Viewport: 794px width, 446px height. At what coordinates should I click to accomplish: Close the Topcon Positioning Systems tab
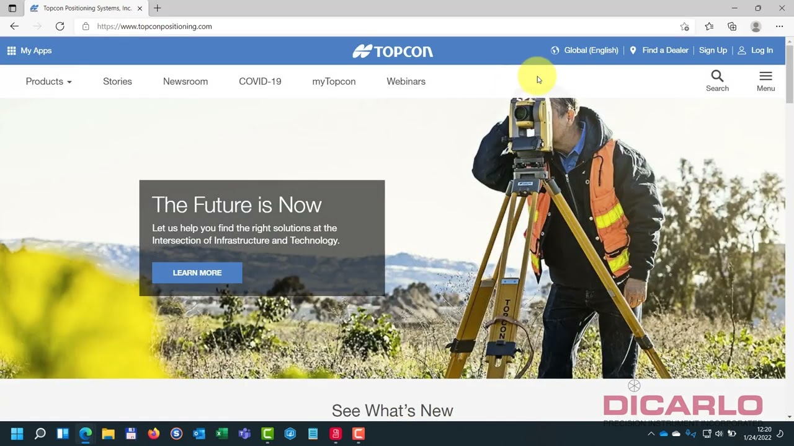click(x=140, y=8)
